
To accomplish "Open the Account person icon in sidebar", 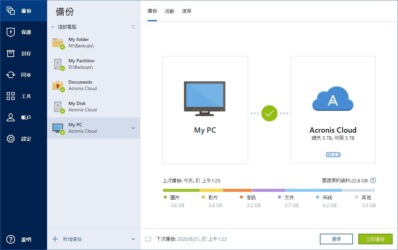I will click(11, 118).
